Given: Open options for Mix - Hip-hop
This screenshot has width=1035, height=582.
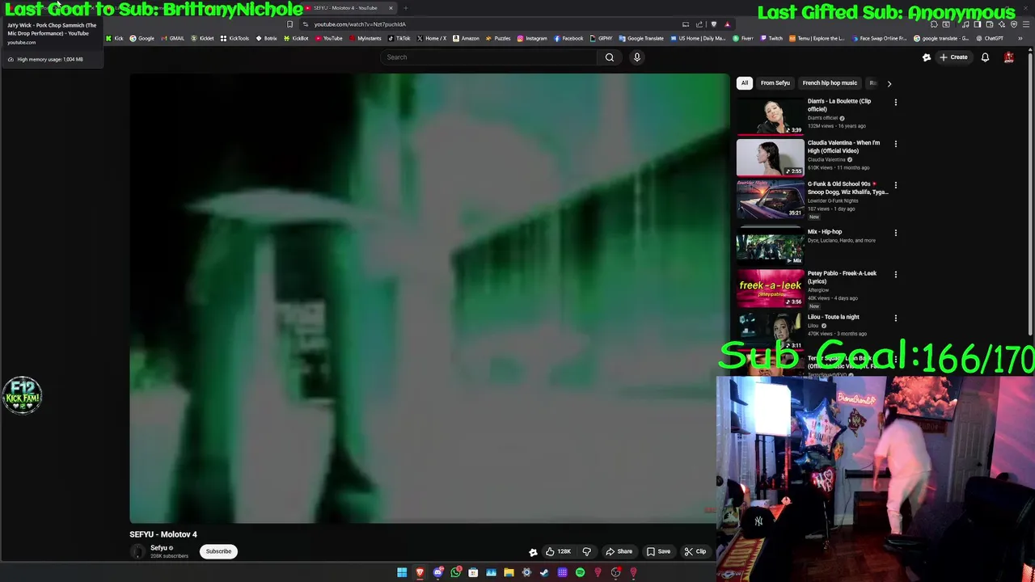Looking at the screenshot, I should [x=895, y=233].
